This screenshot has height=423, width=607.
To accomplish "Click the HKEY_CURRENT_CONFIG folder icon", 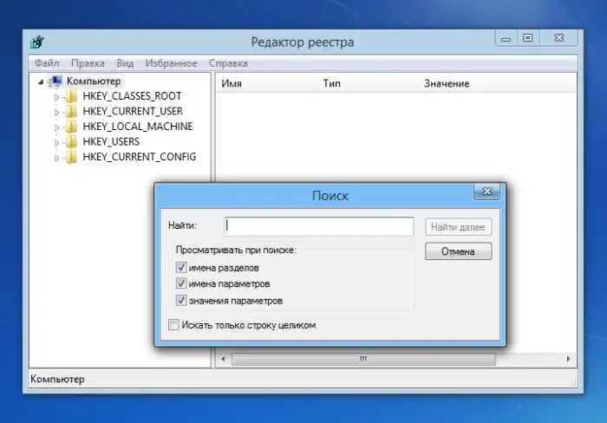I will (x=71, y=157).
